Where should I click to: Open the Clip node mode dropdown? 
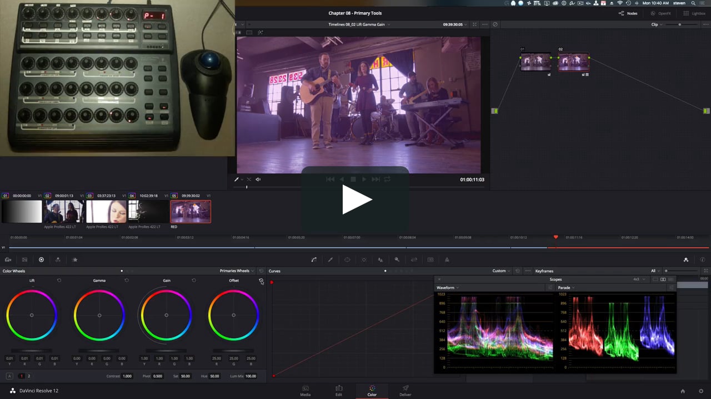[x=657, y=24]
